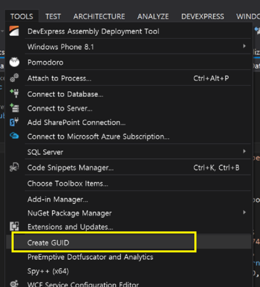Open the TEST menu
The height and width of the screenshot is (287, 260).
pyautogui.click(x=53, y=16)
